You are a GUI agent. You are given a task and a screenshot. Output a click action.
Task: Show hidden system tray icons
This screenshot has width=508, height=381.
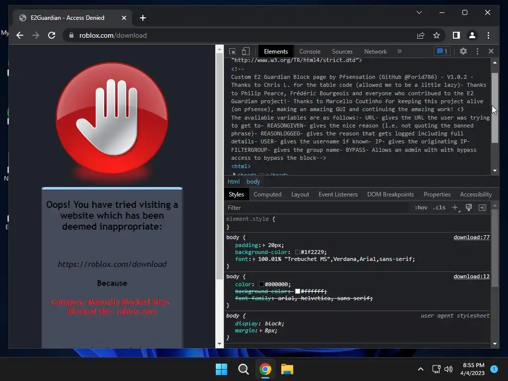click(421, 369)
